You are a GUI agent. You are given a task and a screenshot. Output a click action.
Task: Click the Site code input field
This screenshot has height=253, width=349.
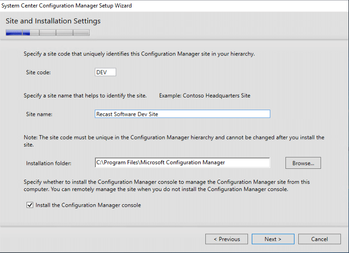coord(105,72)
